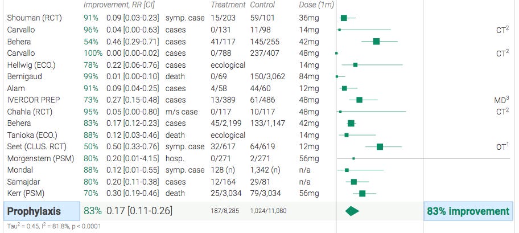Click the Kerr forest plot square marker
The width and height of the screenshot is (519, 233).
coord(362,193)
